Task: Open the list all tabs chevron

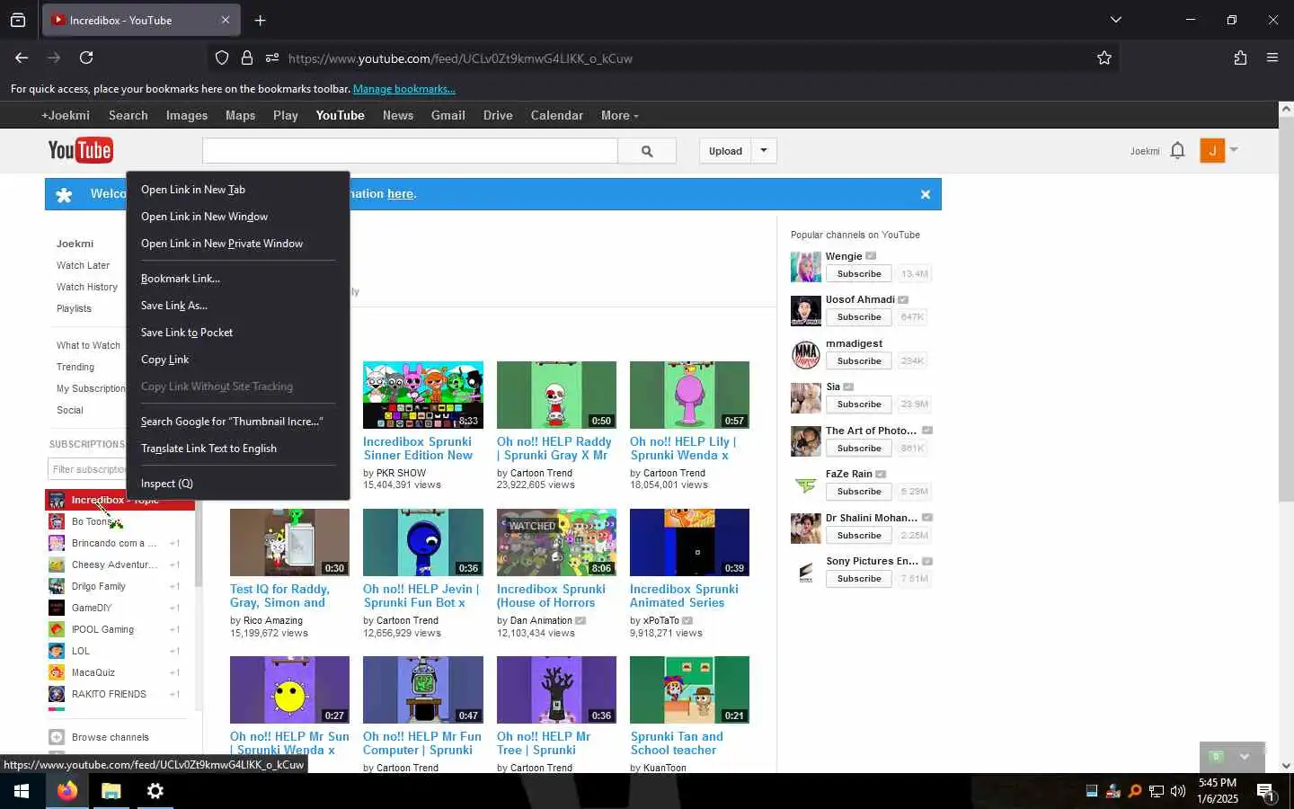Action: click(x=1116, y=20)
